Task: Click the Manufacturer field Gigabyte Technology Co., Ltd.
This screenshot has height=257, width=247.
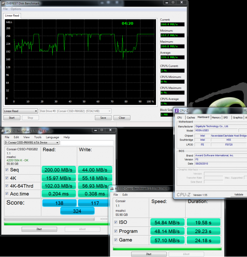Action: [221, 126]
